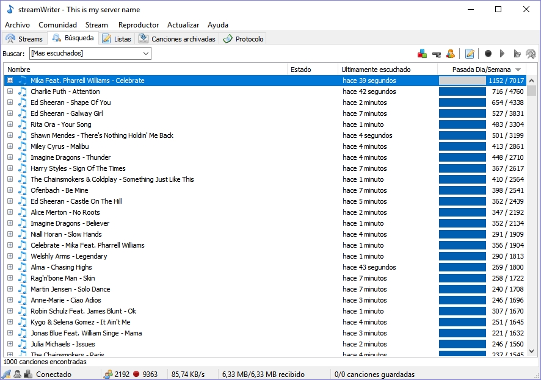The width and height of the screenshot is (541, 380).
Task: Click the colored blocks toolbar icon
Action: coord(421,54)
